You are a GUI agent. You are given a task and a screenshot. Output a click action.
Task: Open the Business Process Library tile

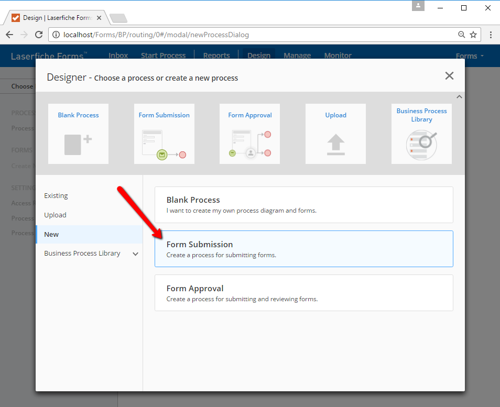click(421, 134)
